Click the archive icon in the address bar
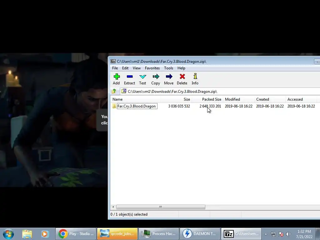This screenshot has width=320, height=240. click(x=124, y=91)
